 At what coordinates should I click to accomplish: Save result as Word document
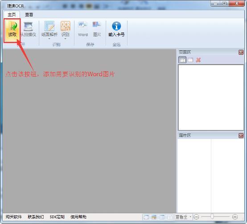[x=83, y=29]
